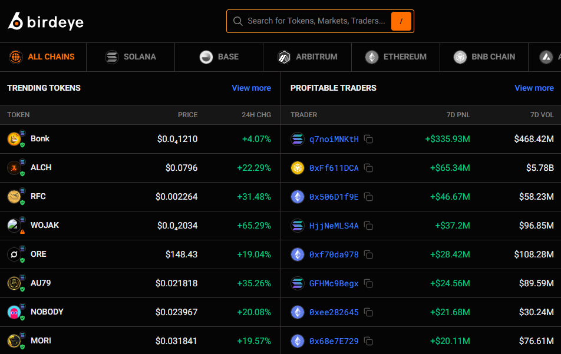The width and height of the screenshot is (561, 354).
Task: Switch to the ETHEREUM chain tab
Action: pos(395,57)
